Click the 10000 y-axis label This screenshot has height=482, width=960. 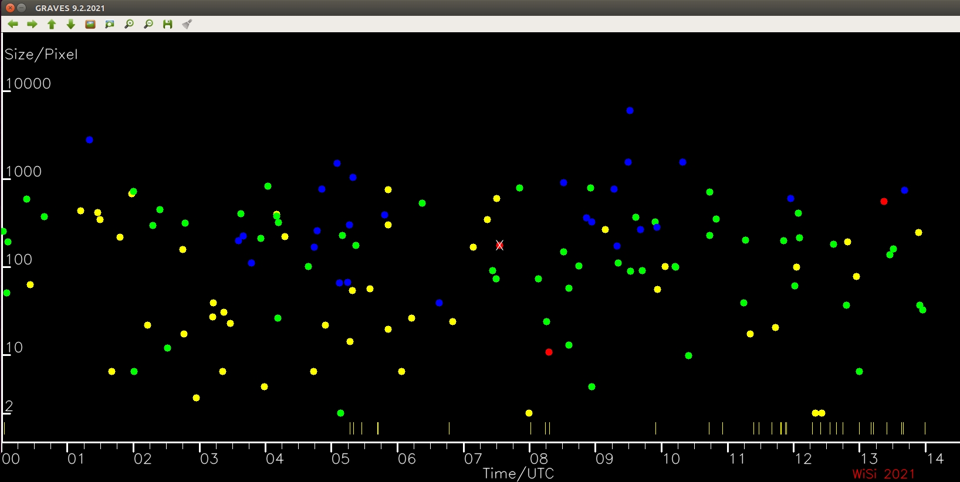tap(28, 83)
